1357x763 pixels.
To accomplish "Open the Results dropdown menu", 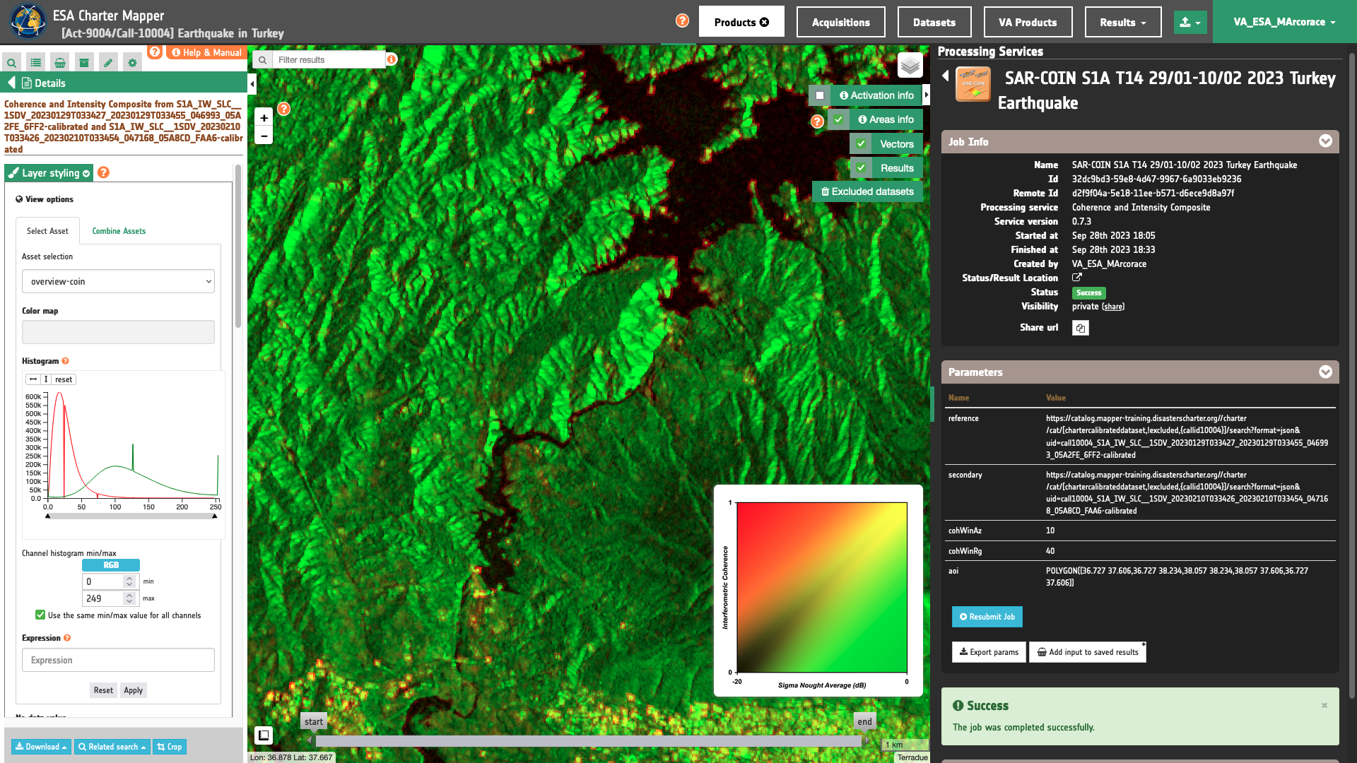I will [1122, 22].
